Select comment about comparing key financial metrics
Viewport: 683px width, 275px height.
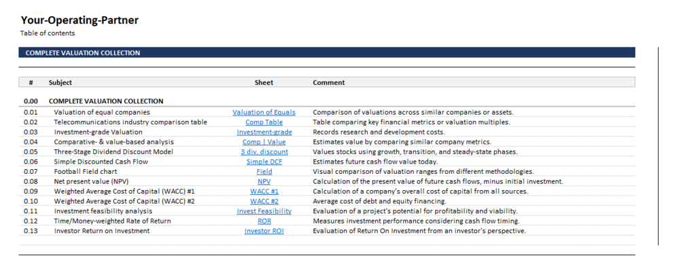[x=411, y=122]
